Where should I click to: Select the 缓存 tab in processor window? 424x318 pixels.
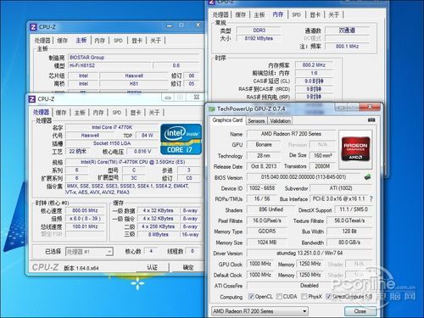(61, 113)
